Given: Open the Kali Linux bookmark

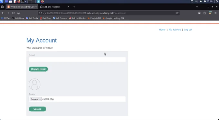Looking at the screenshot, I should [x=18, y=18].
